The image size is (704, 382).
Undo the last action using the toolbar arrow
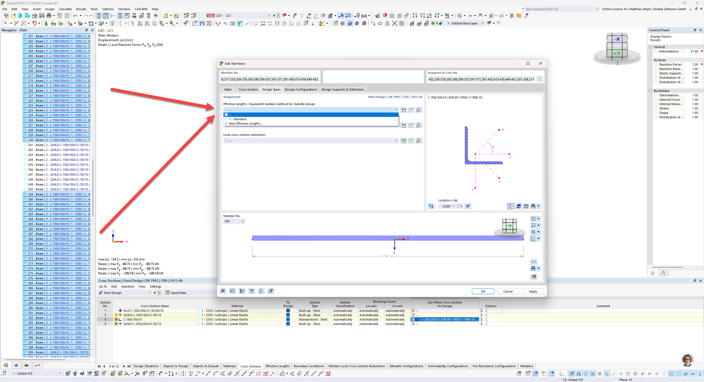coord(75,16)
